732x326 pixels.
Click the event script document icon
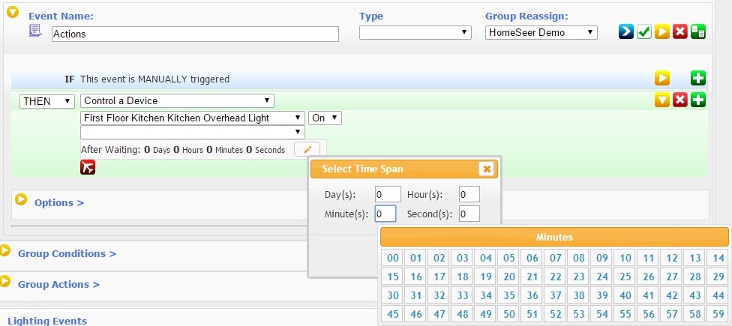point(35,31)
